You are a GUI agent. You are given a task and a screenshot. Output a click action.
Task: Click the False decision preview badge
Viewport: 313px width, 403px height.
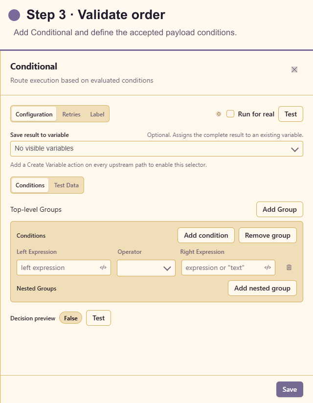point(70,318)
